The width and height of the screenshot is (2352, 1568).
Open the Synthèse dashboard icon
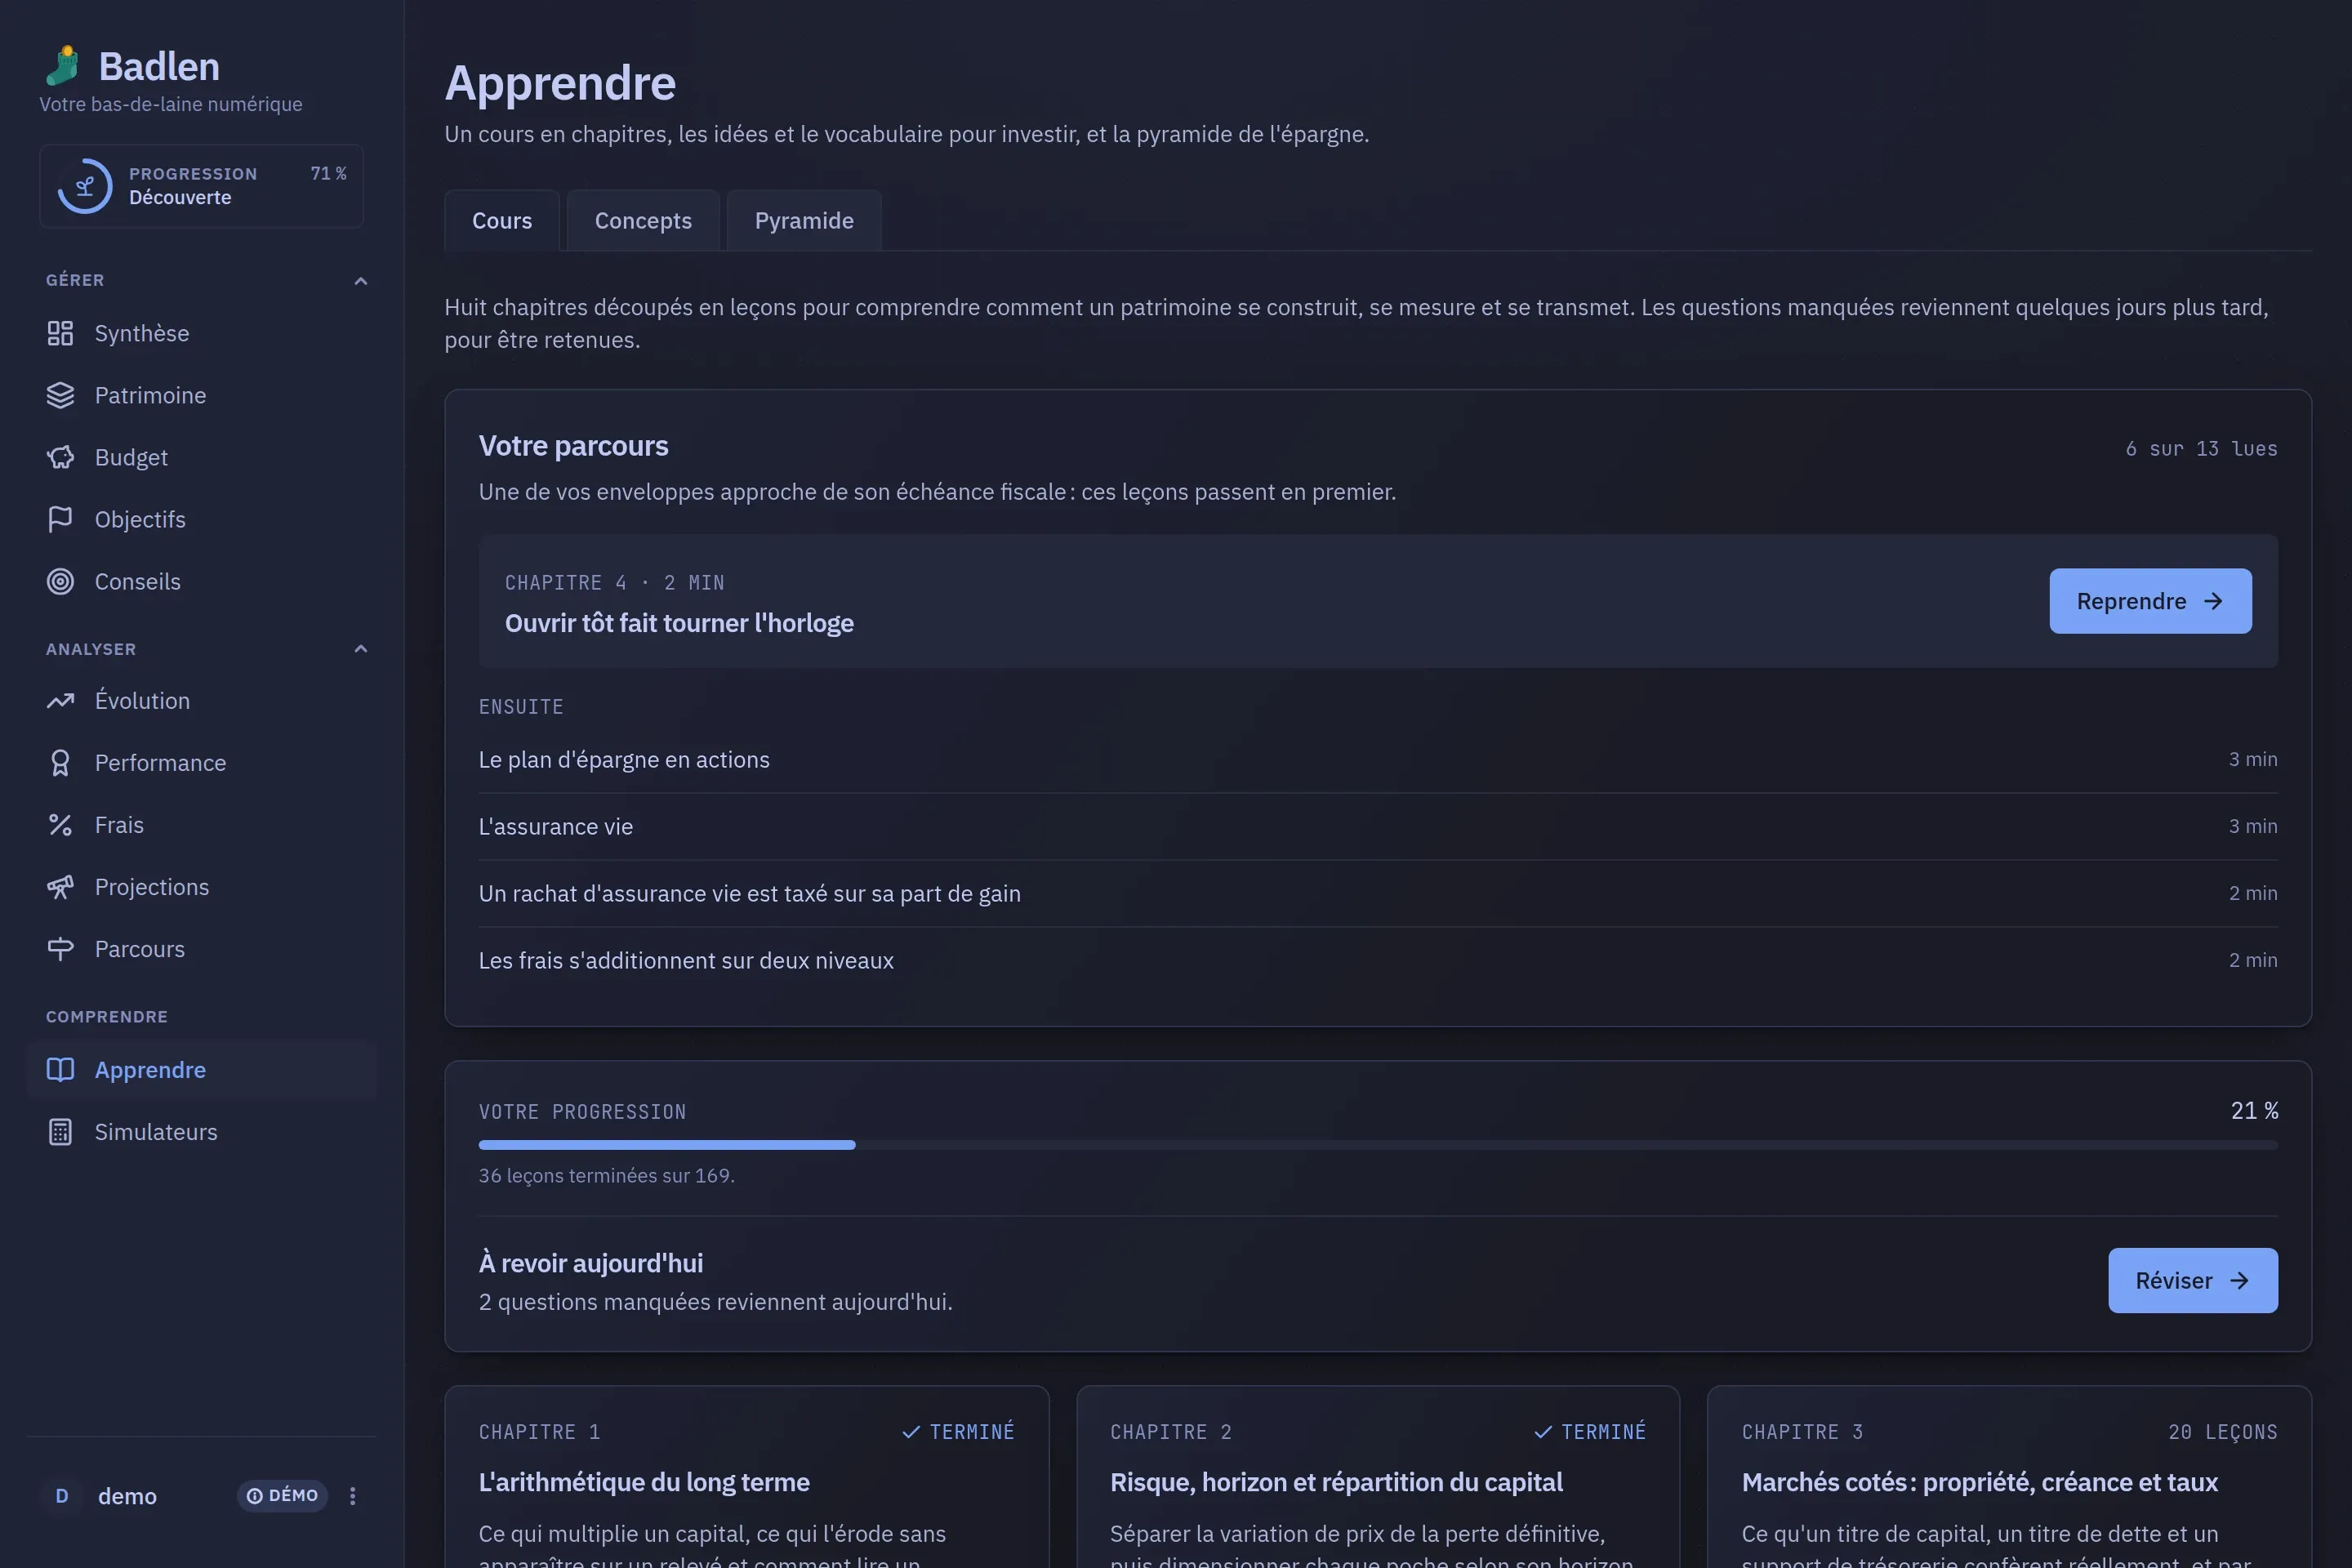(60, 333)
